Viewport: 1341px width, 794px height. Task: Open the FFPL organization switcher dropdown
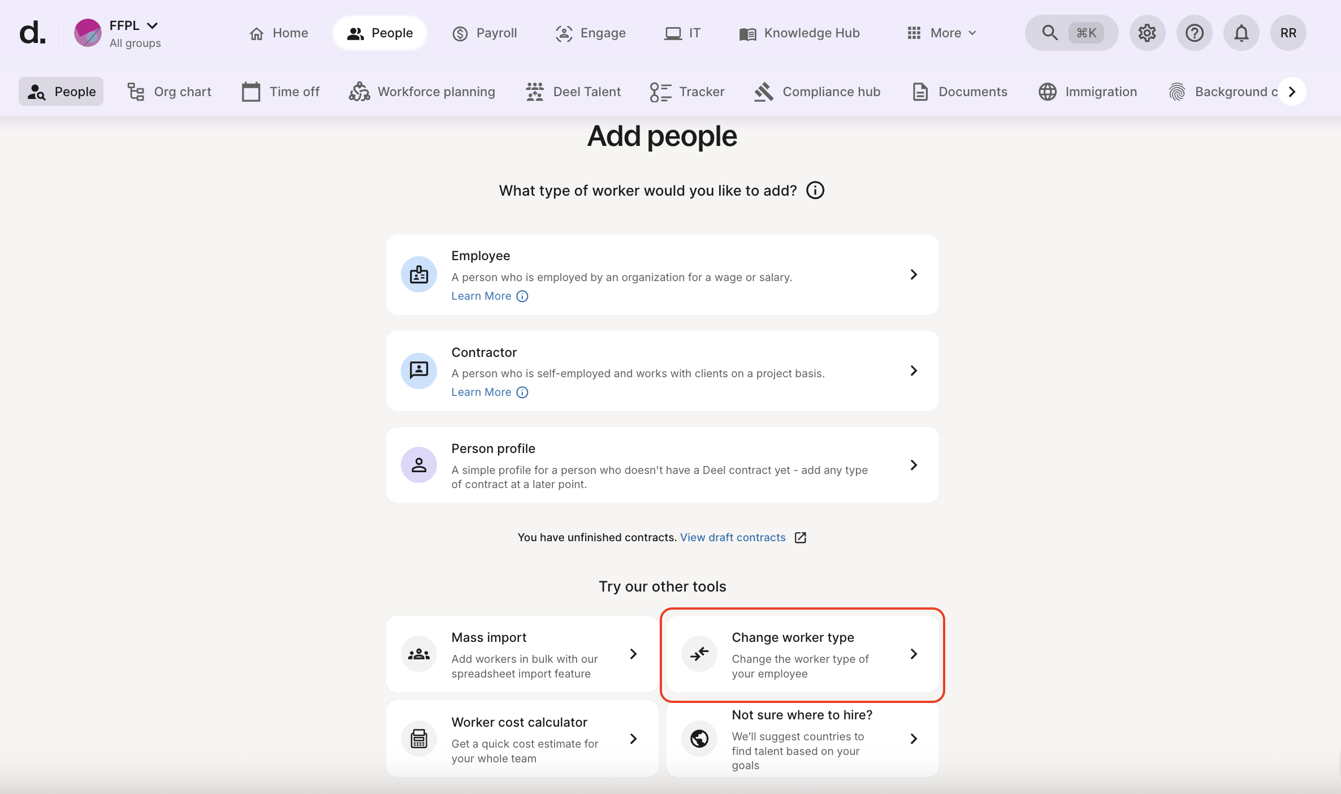tap(135, 33)
